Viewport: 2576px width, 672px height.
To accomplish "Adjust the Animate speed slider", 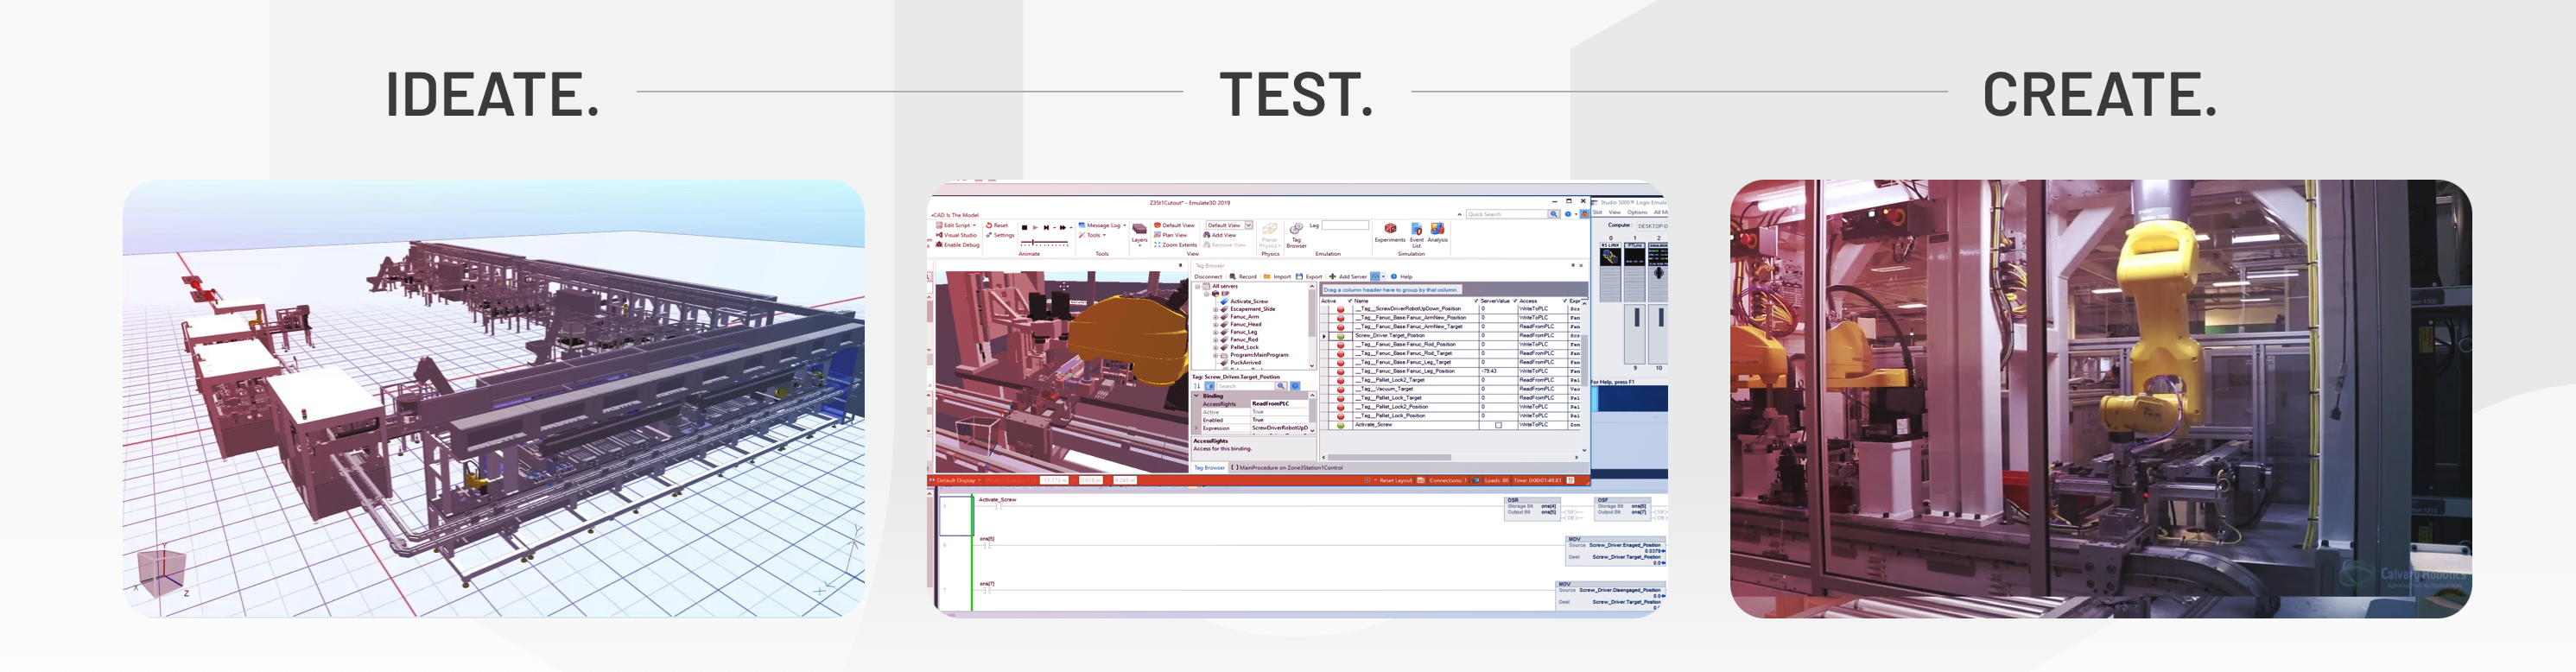I will [x=1044, y=242].
